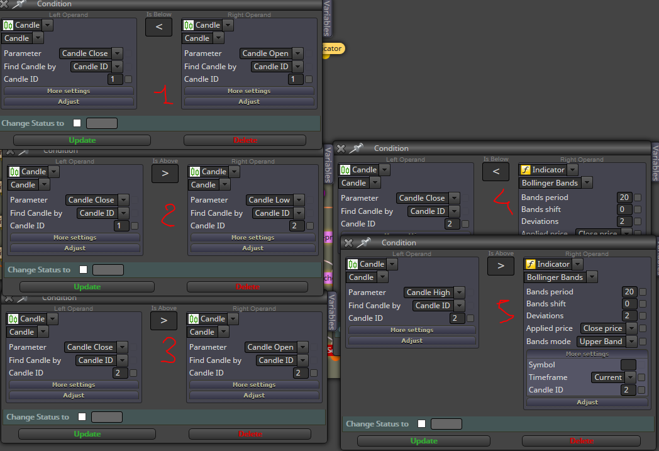Click Candle ID field below Timeframe
The height and width of the screenshot is (451, 659).
[628, 389]
